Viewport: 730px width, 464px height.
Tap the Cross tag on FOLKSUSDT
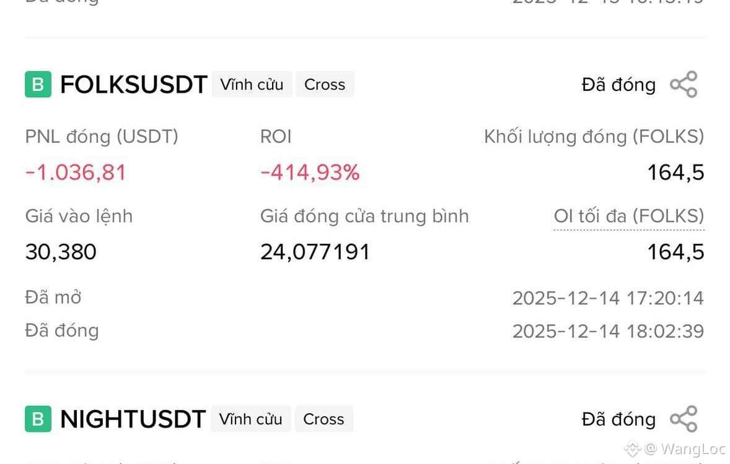pos(325,85)
